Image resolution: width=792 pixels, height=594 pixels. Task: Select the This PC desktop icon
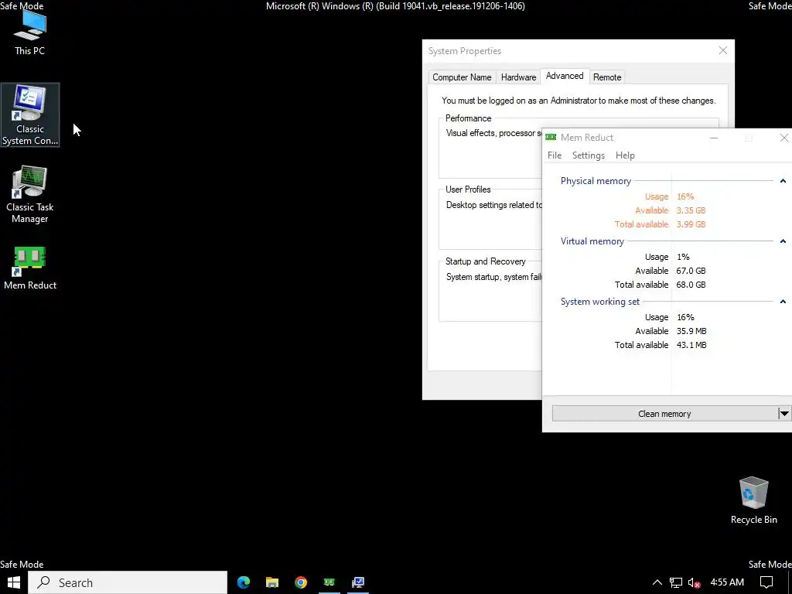[30, 32]
